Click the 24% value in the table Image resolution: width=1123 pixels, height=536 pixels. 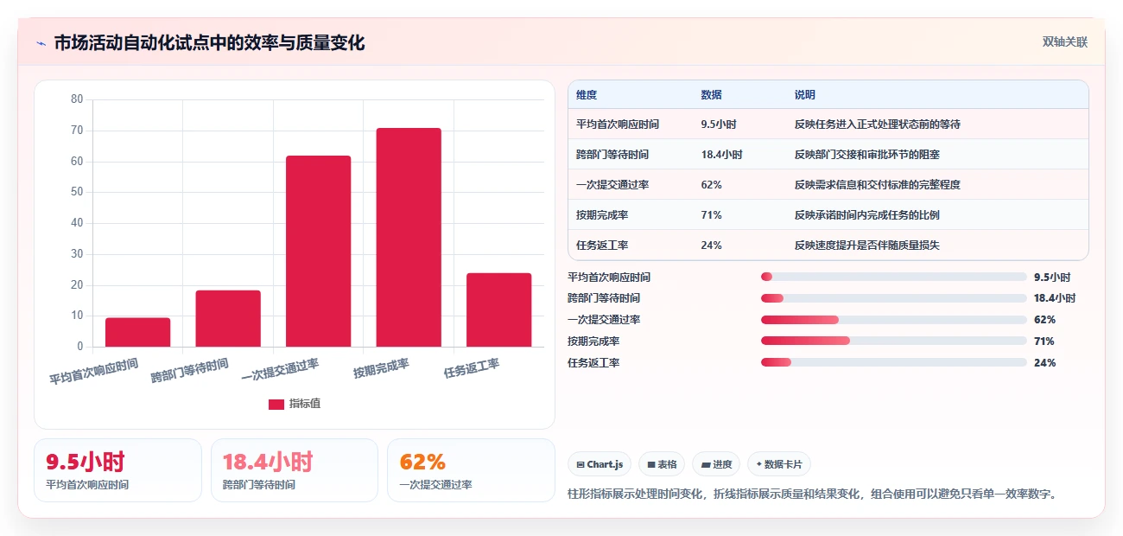712,246
